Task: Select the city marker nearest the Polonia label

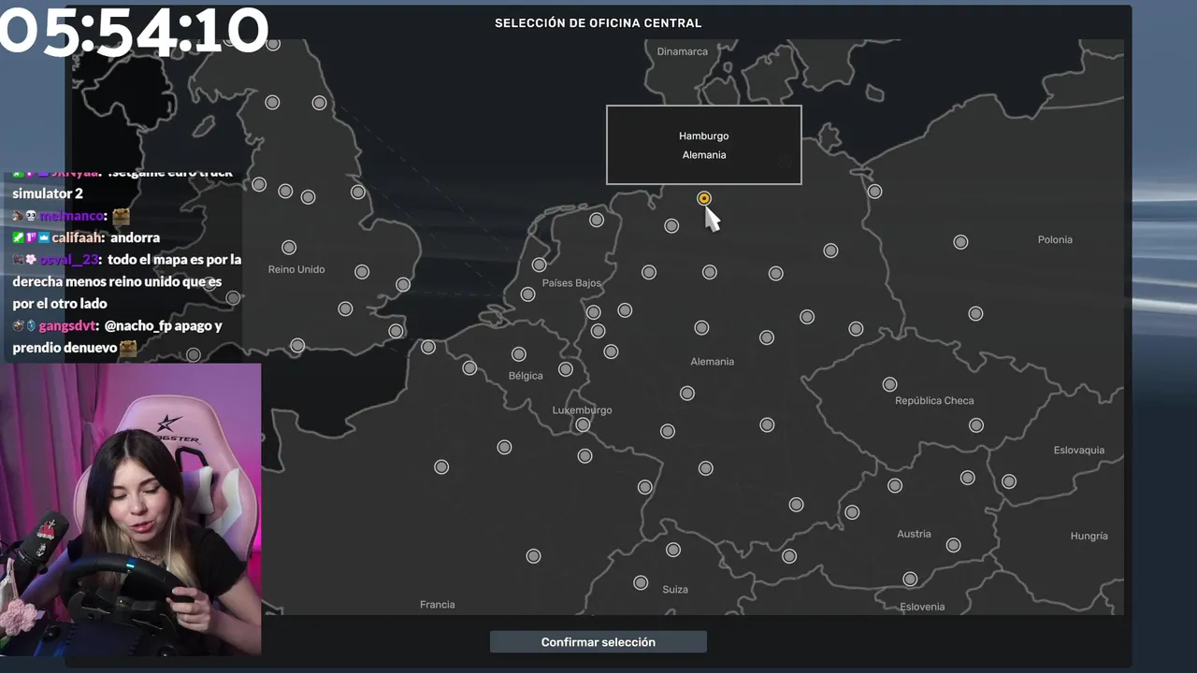Action: 960,242
